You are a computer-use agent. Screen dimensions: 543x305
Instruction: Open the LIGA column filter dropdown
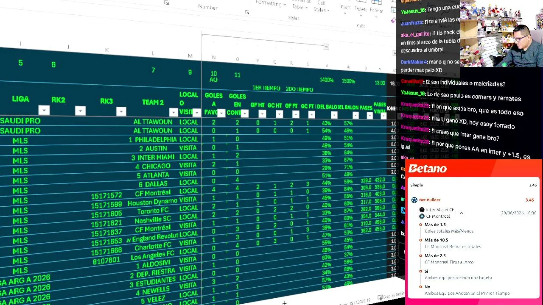point(44,111)
